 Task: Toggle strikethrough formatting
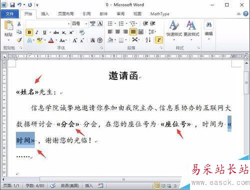(x=56, y=32)
